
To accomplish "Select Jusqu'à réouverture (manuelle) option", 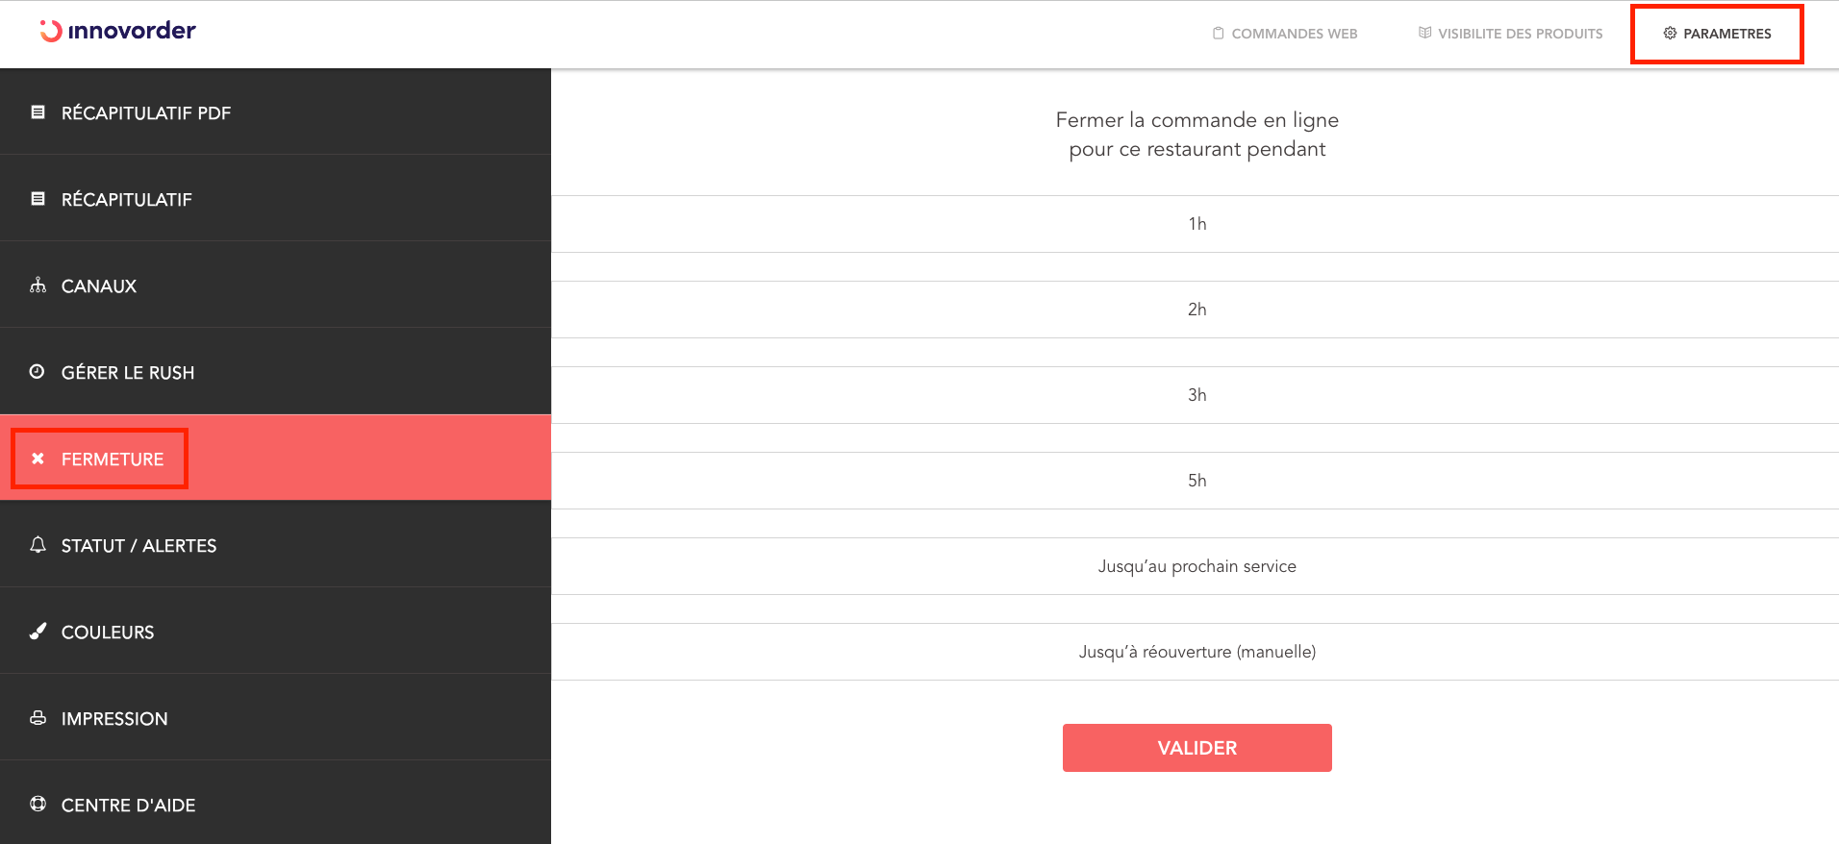I will coord(1197,652).
